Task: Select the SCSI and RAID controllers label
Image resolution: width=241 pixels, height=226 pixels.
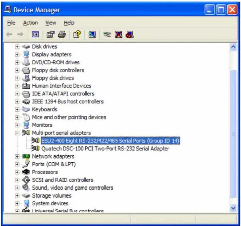Action: coord(63,180)
